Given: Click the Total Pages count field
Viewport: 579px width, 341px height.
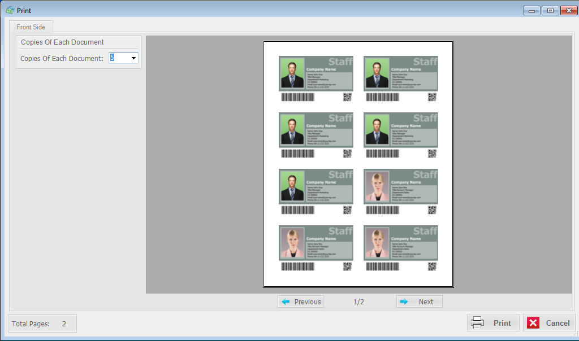Looking at the screenshot, I should pos(64,323).
